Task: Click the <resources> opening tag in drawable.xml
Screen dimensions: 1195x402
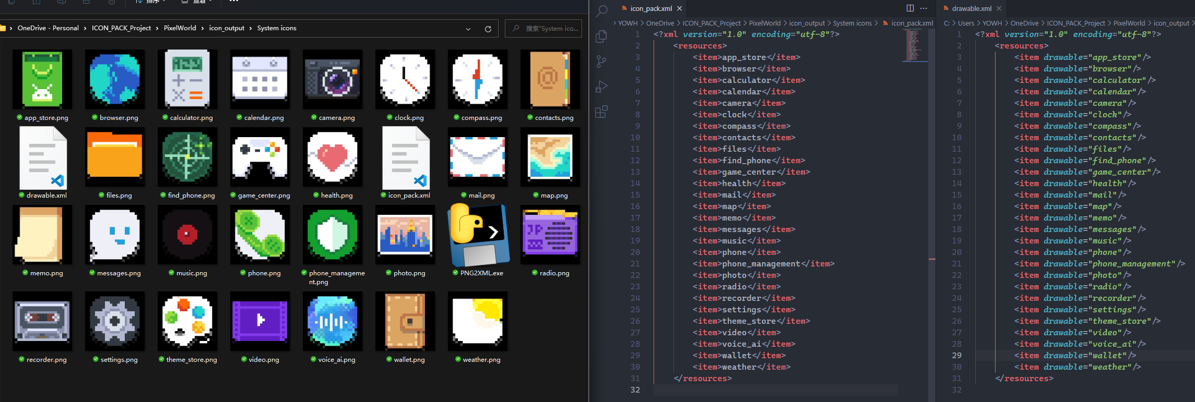Action: click(x=1021, y=46)
